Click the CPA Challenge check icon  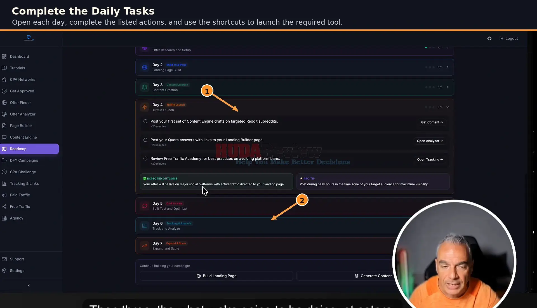coord(4,172)
